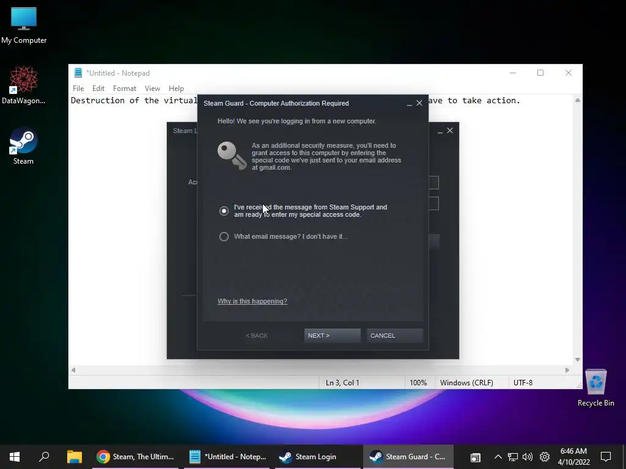Screen dimensions: 626x469
Task: Click the CANCEL button in Steam Guard
Action: [394, 335]
